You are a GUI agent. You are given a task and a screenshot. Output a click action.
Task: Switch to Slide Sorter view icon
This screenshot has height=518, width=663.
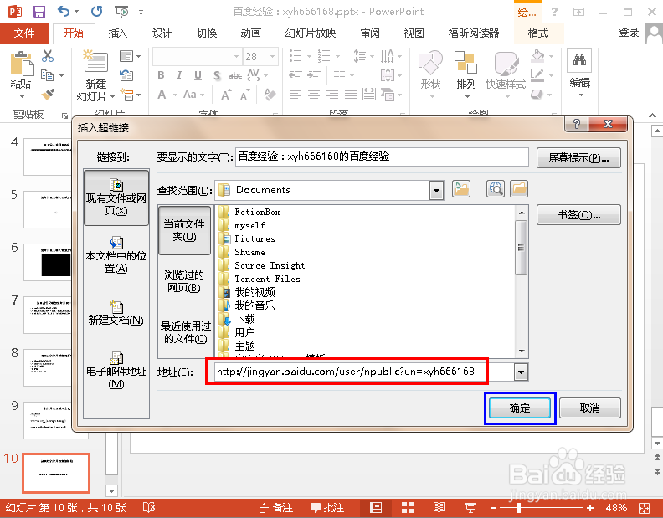(x=407, y=507)
